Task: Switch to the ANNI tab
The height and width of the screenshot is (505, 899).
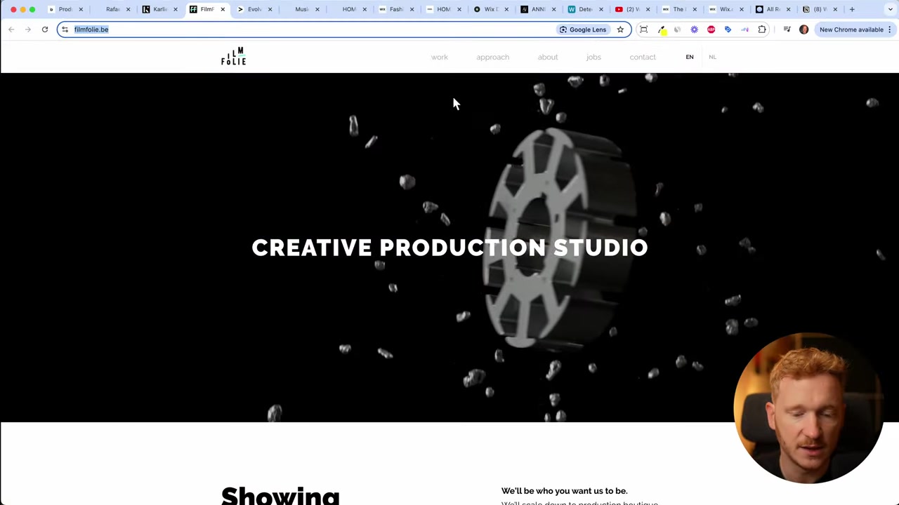Action: click(537, 9)
